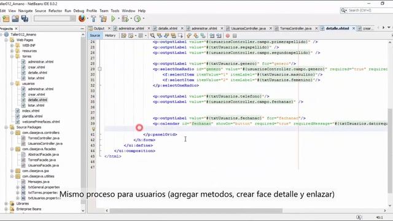Viewport: 393px width, 221px height.
Task: Open the editor tabs list dropdown arrow
Action: click(x=389, y=28)
